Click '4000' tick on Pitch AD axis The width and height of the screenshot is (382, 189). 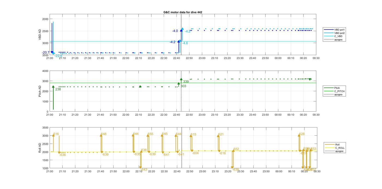[45, 71]
